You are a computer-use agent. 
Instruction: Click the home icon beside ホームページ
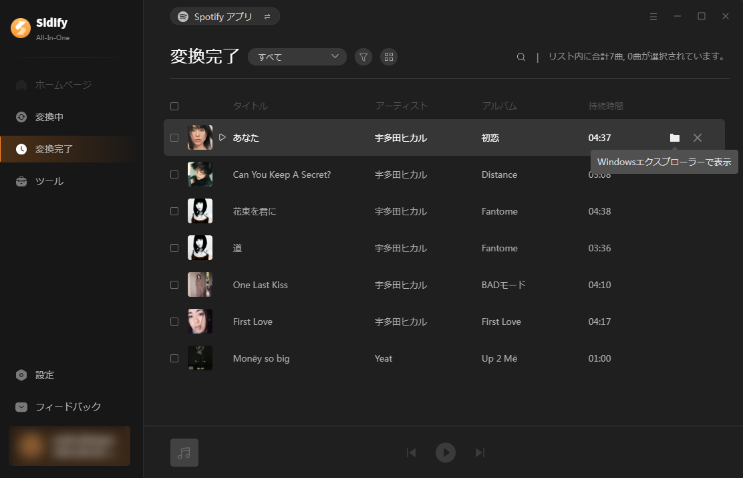(x=21, y=85)
